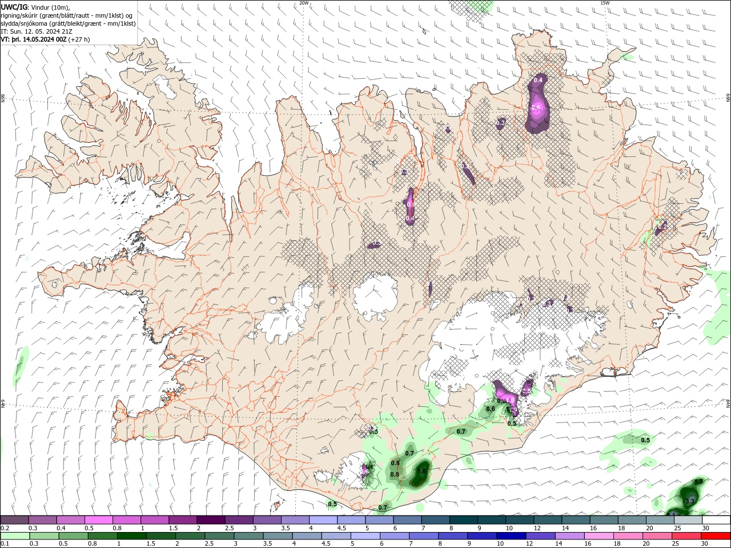The width and height of the screenshot is (731, 548).
Task: Select the white 30 swatch in upper legend row
Action: 716,520
